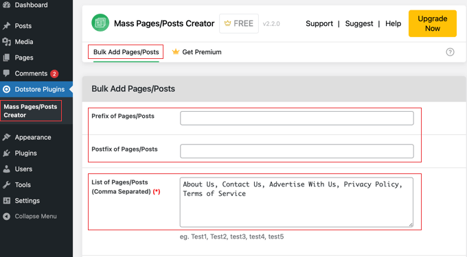Open the Suggest link
The width and height of the screenshot is (467, 257).
click(x=359, y=23)
